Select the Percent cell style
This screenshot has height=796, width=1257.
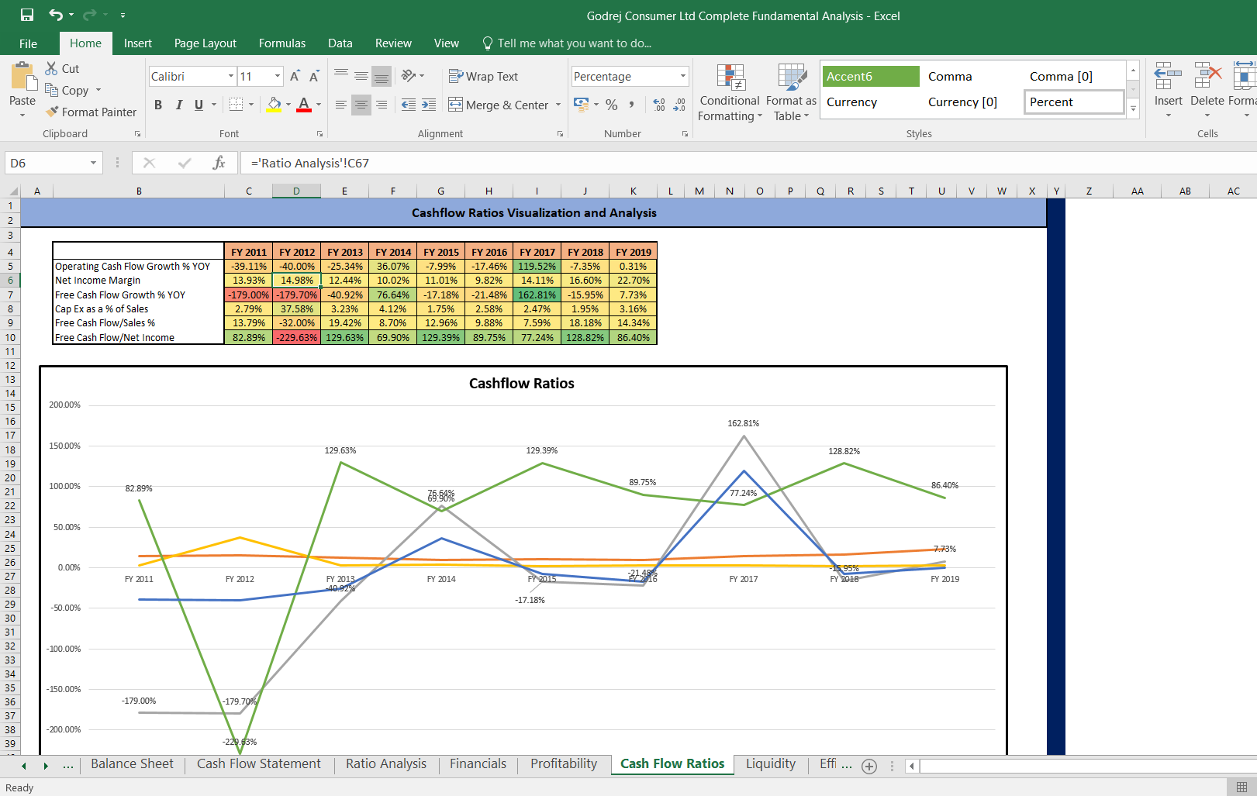coord(1073,102)
